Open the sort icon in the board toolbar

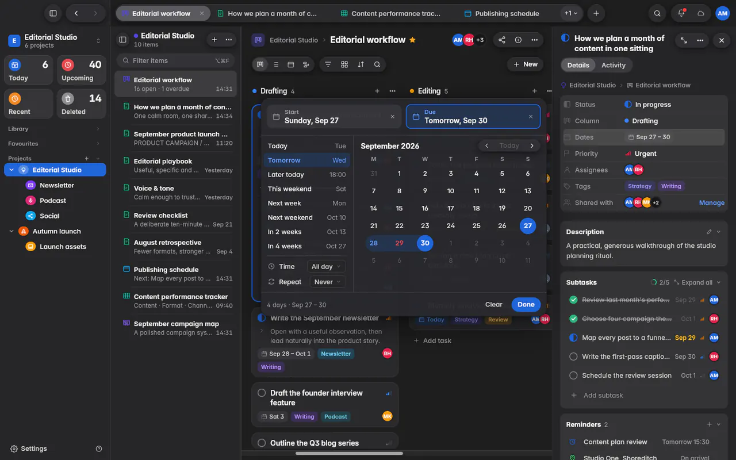pos(361,64)
